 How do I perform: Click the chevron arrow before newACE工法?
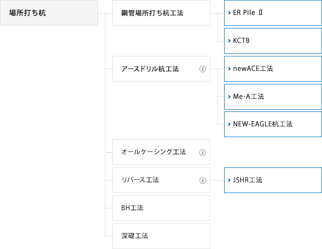[x=229, y=69]
